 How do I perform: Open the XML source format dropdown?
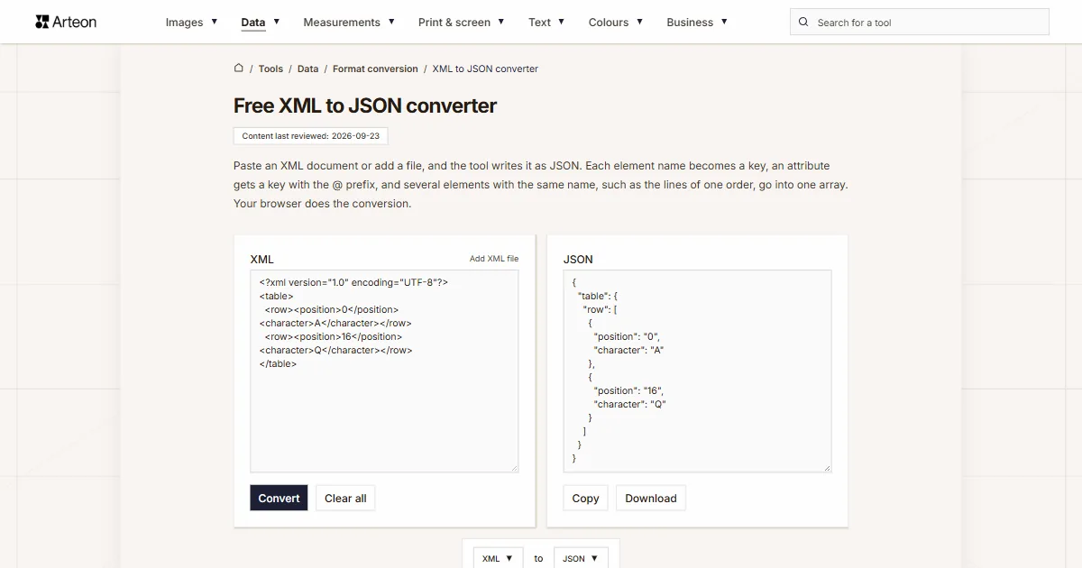pos(498,558)
